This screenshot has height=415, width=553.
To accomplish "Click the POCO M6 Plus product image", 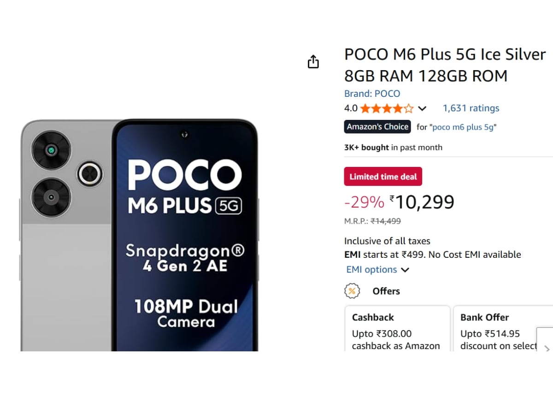I will coord(139,235).
